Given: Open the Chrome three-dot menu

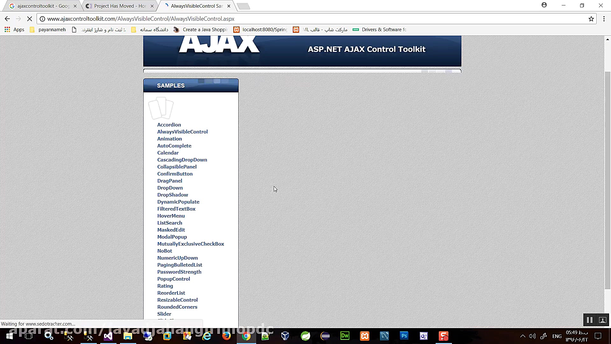Looking at the screenshot, I should [604, 19].
